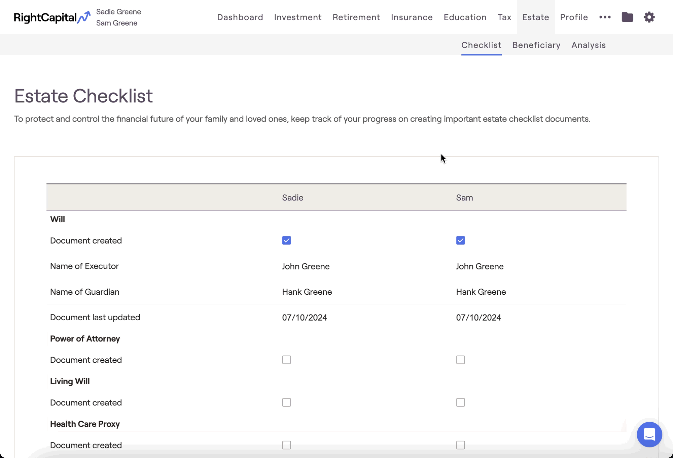The image size is (673, 458).
Task: Uncheck Will Document created for Sam
Action: tap(460, 240)
